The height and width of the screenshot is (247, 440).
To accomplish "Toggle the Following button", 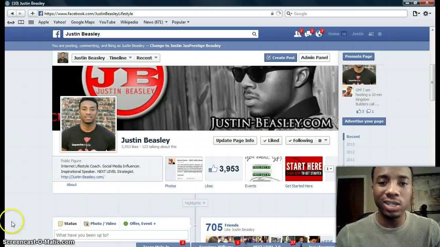I will pyautogui.click(x=301, y=140).
